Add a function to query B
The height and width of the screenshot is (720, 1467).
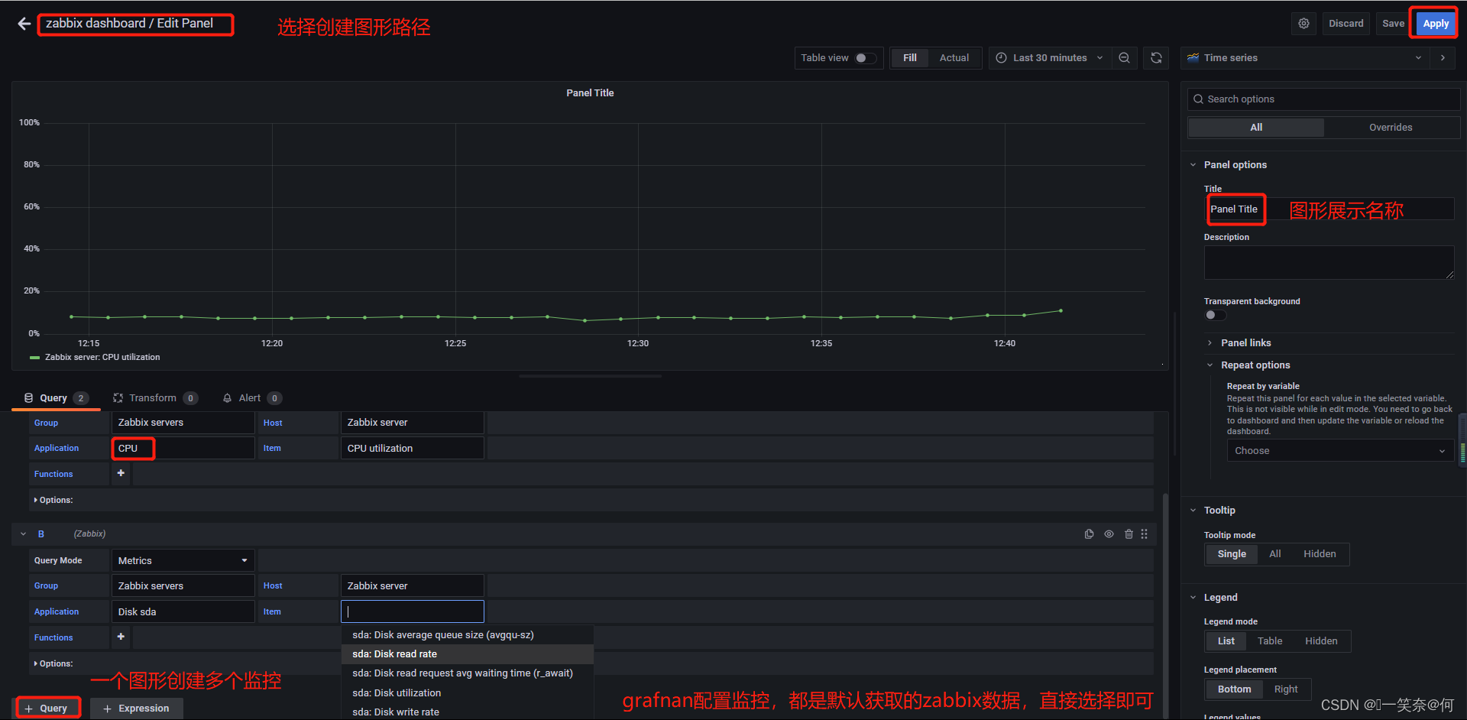click(x=121, y=637)
